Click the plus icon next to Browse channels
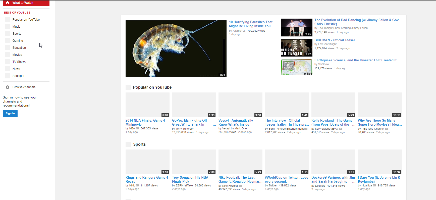This screenshot has height=200, width=436. [x=8, y=87]
